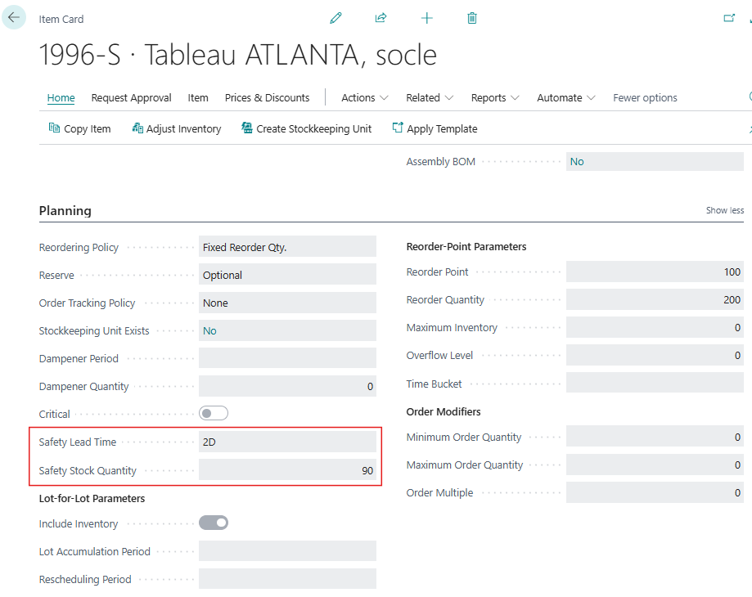The image size is (752, 597).
Task: Click Fewer options
Action: click(x=645, y=98)
